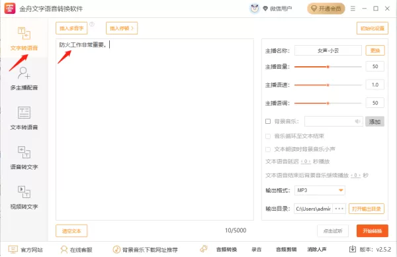The image size is (397, 257).
Task: Click 清空文本 button
Action: (x=71, y=231)
